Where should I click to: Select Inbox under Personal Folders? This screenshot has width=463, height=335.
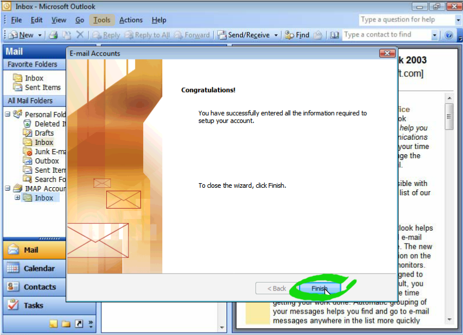coord(38,143)
